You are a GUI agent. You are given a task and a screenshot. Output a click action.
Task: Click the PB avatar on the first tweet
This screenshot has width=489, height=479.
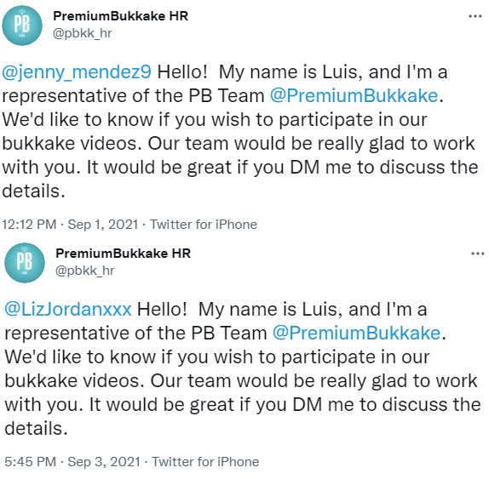pyautogui.click(x=22, y=26)
